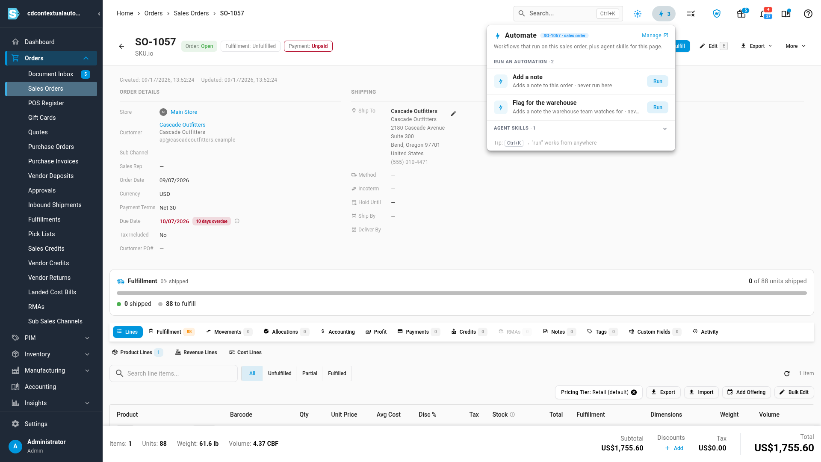
Task: Select the Partial filter toggle
Action: tap(310, 373)
